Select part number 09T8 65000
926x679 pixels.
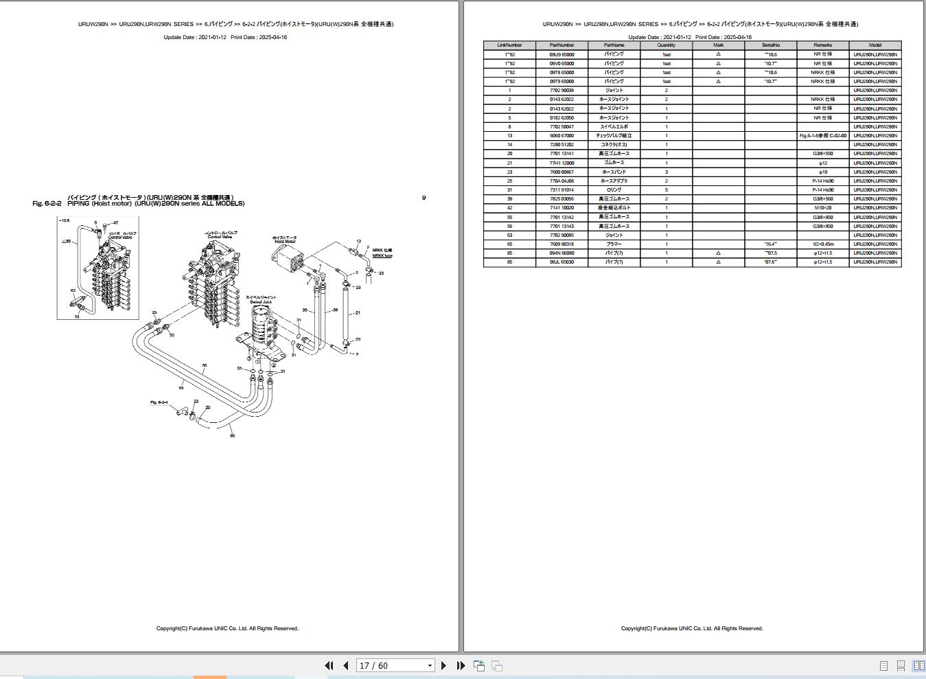tap(562, 72)
